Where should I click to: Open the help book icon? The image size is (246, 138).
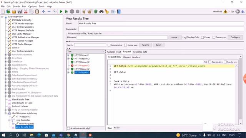pos(119,11)
